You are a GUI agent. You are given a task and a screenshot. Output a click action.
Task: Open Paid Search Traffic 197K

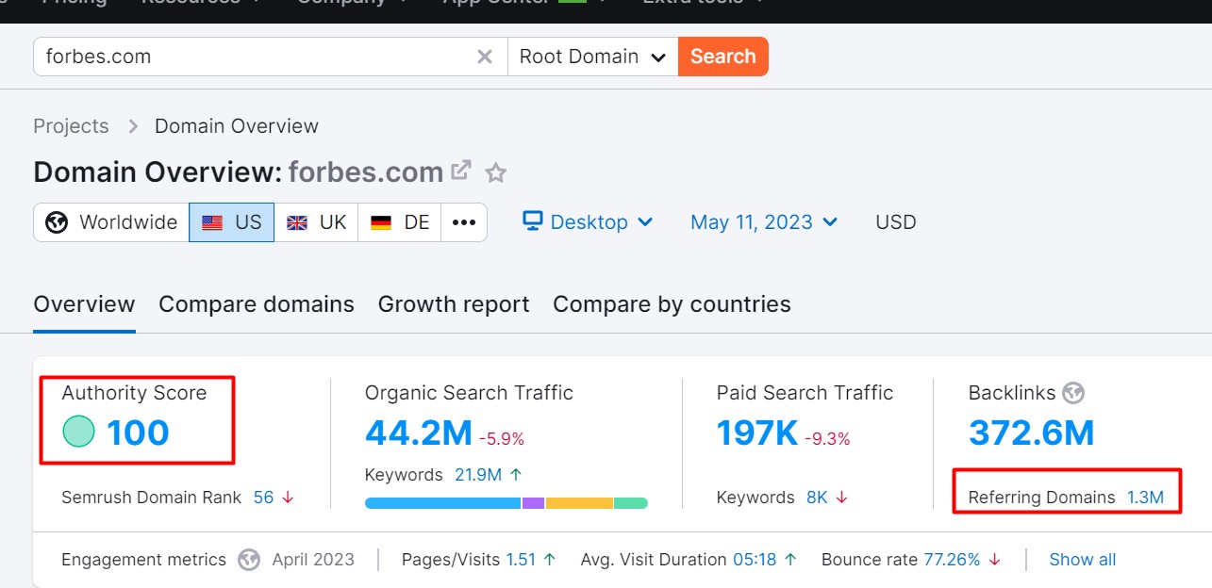(757, 433)
